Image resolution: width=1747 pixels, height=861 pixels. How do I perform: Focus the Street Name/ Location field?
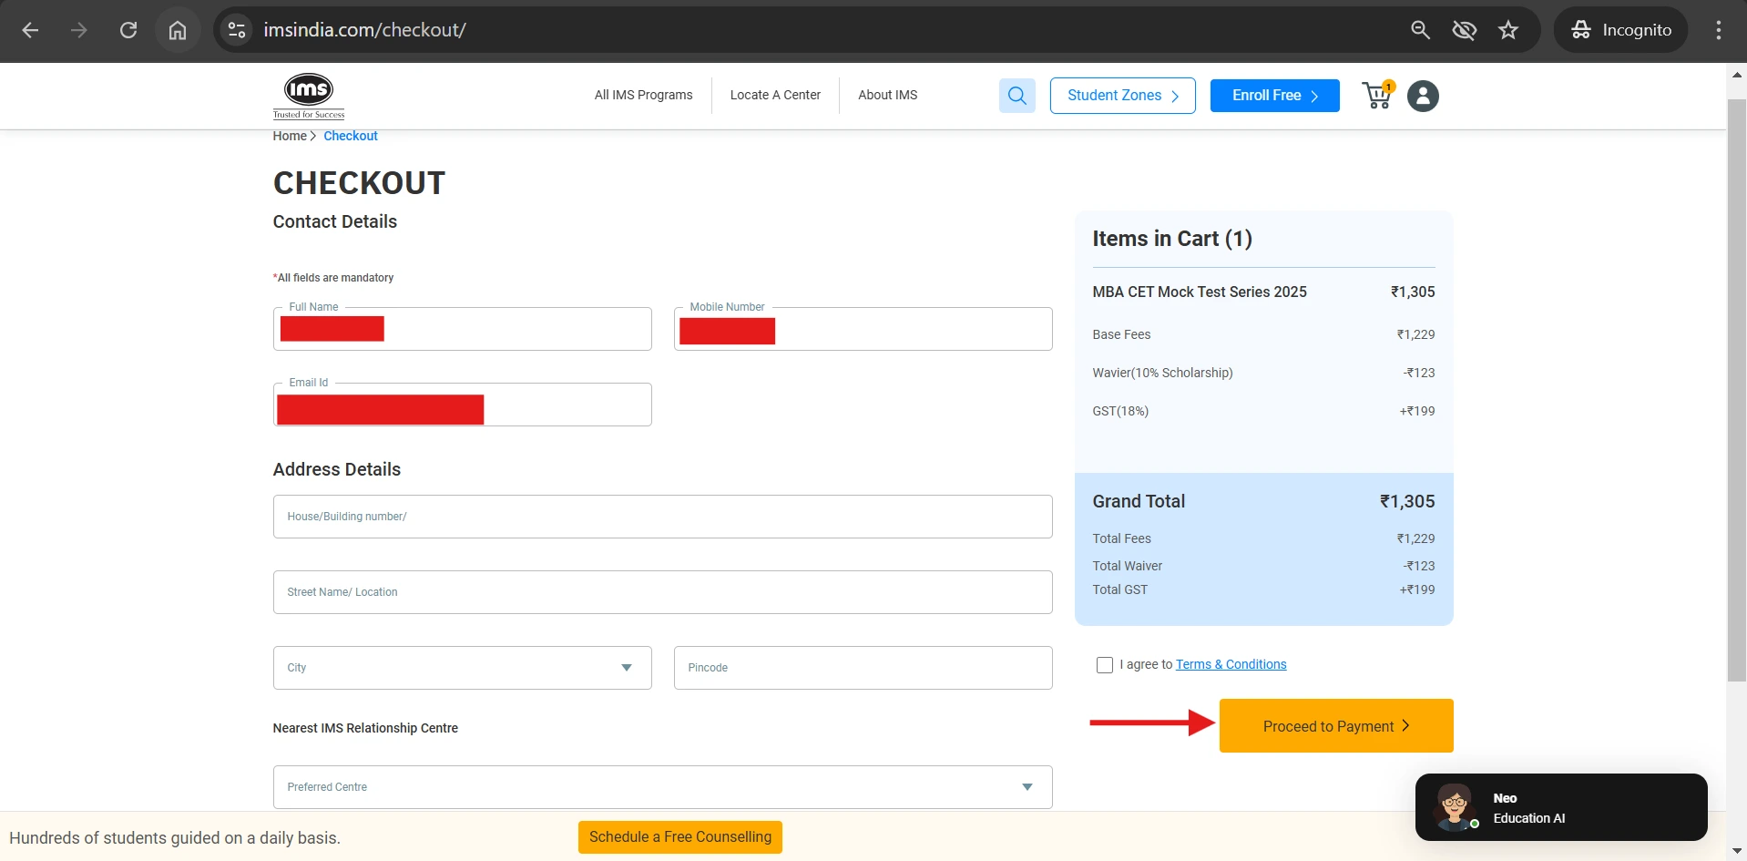pyautogui.click(x=662, y=592)
